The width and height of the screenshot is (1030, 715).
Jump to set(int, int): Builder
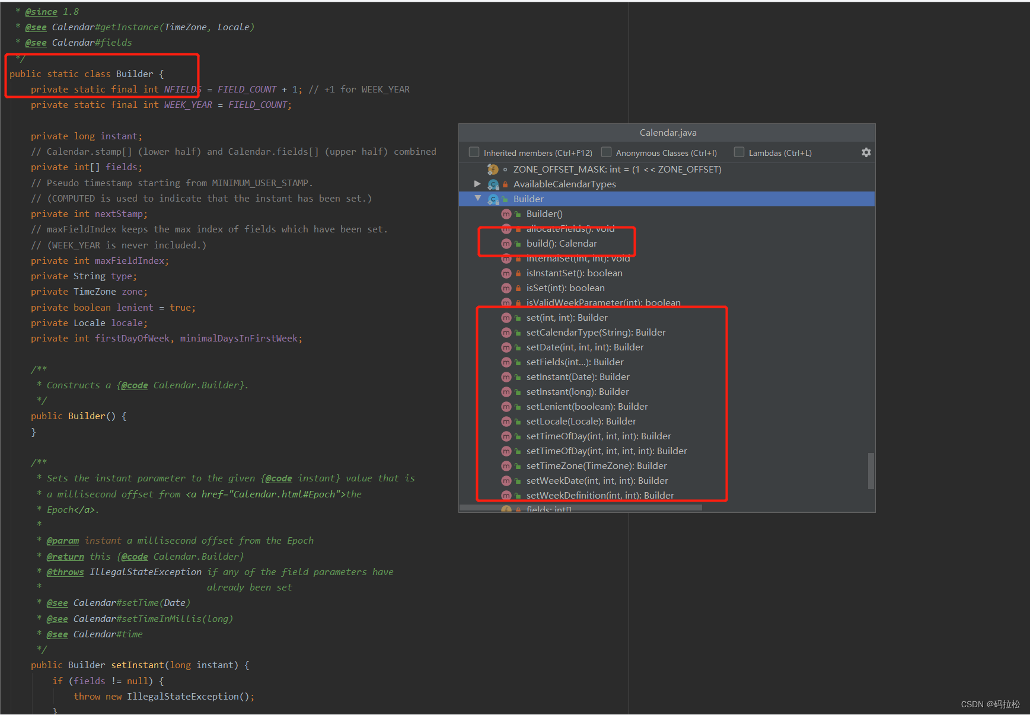tap(567, 318)
